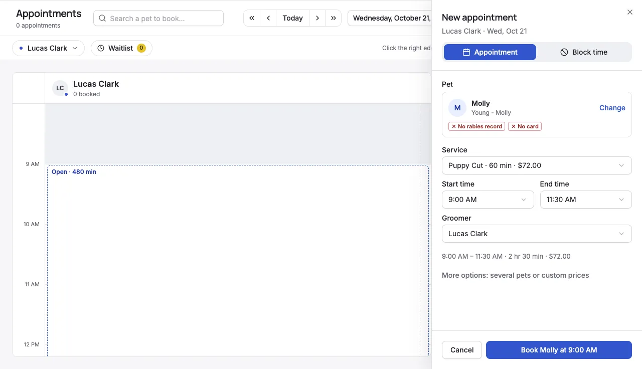Select the Appointment tab
The height and width of the screenshot is (369, 642).
click(490, 52)
